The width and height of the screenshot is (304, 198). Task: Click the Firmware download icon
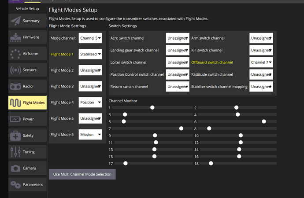(x=15, y=37)
